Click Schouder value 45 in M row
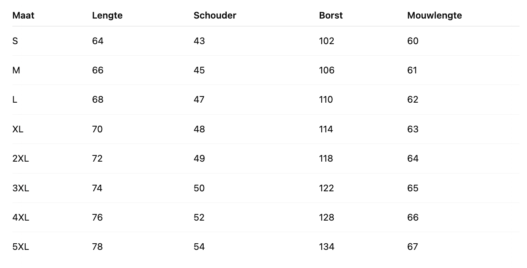Viewport: 527px width, 268px height. (199, 70)
